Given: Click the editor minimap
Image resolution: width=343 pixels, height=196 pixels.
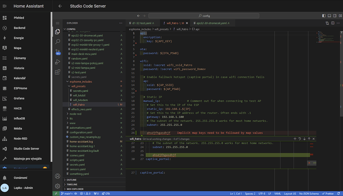Looking at the screenshot, I should pos(328,37).
